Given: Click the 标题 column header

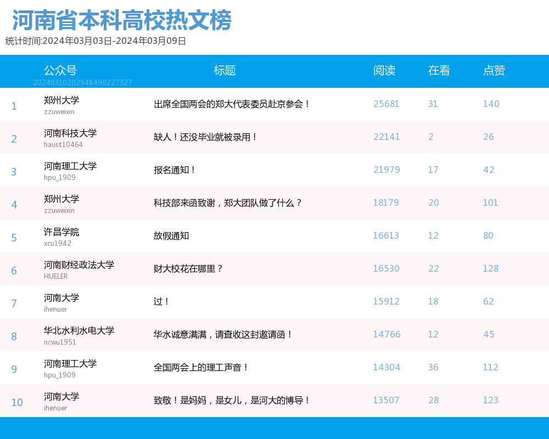Looking at the screenshot, I should coord(225,70).
